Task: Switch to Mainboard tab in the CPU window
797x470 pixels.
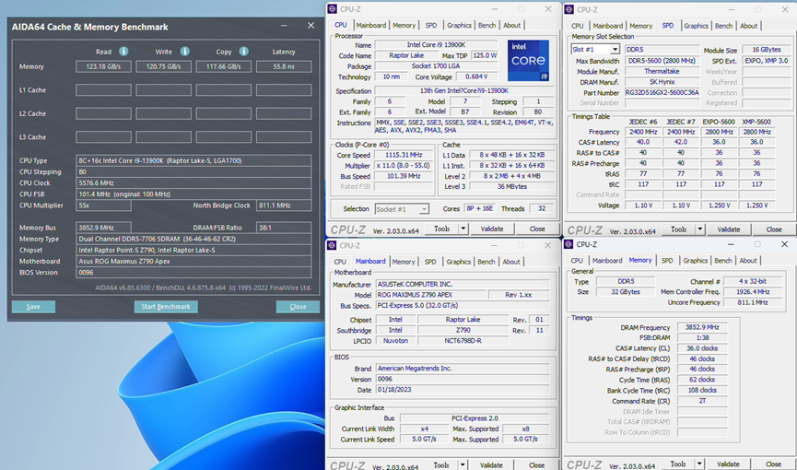Action: tap(371, 26)
